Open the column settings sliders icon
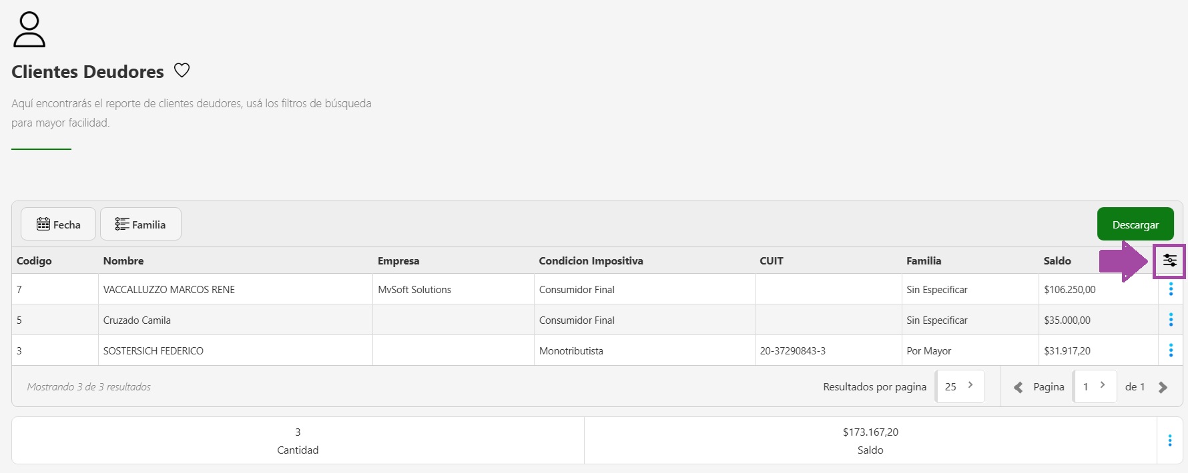Viewport: 1188px width, 473px height. point(1169,260)
